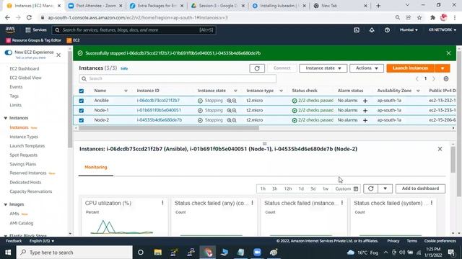Select the Monitoring tab
The width and height of the screenshot is (462, 259).
click(96, 167)
